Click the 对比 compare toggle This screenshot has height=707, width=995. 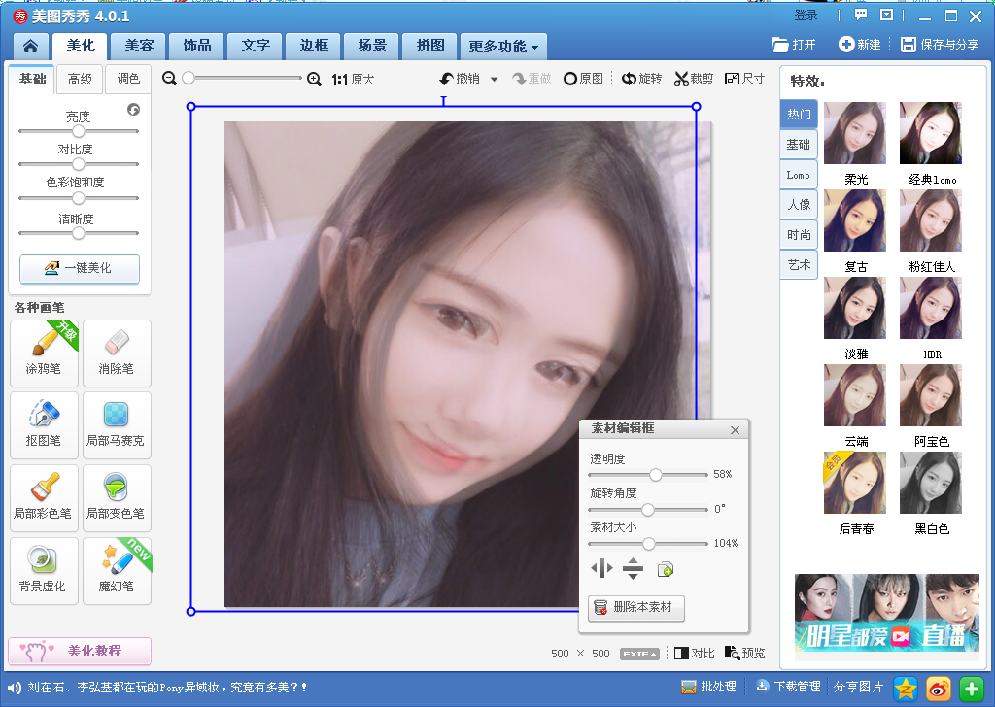click(694, 654)
